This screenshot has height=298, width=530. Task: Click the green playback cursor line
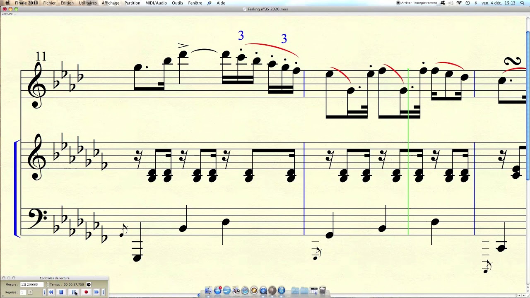tap(408, 151)
